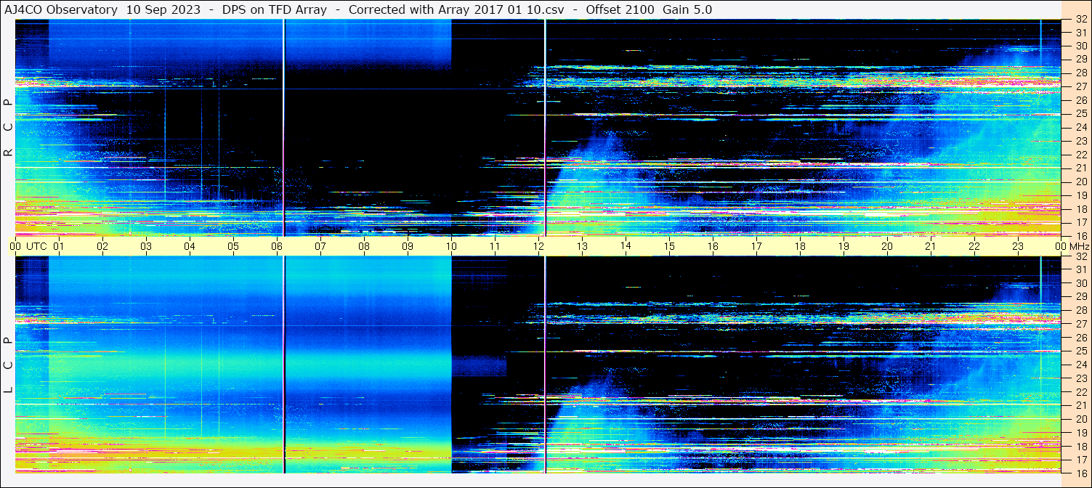Image resolution: width=1092 pixels, height=488 pixels.
Task: Click the 32 MHz label on LCP frequency scale
Action: 1080,256
